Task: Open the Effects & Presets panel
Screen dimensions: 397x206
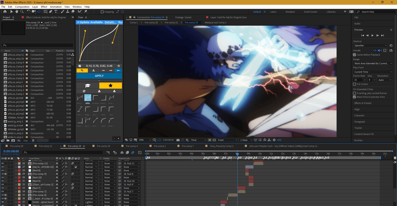Action: pos(363,103)
